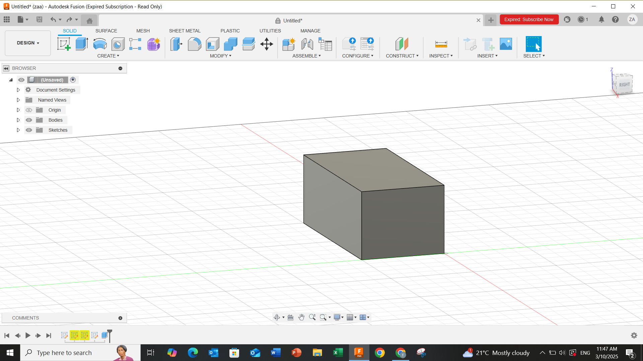This screenshot has height=361, width=643.
Task: Open the INSPECT dropdown menu
Action: [x=441, y=56]
